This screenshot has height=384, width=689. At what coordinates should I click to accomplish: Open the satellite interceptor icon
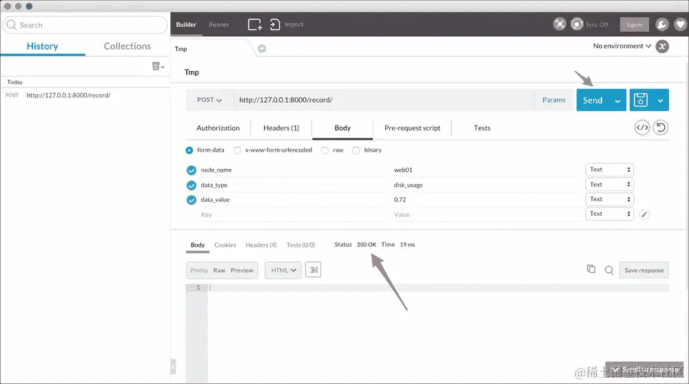[x=559, y=23]
